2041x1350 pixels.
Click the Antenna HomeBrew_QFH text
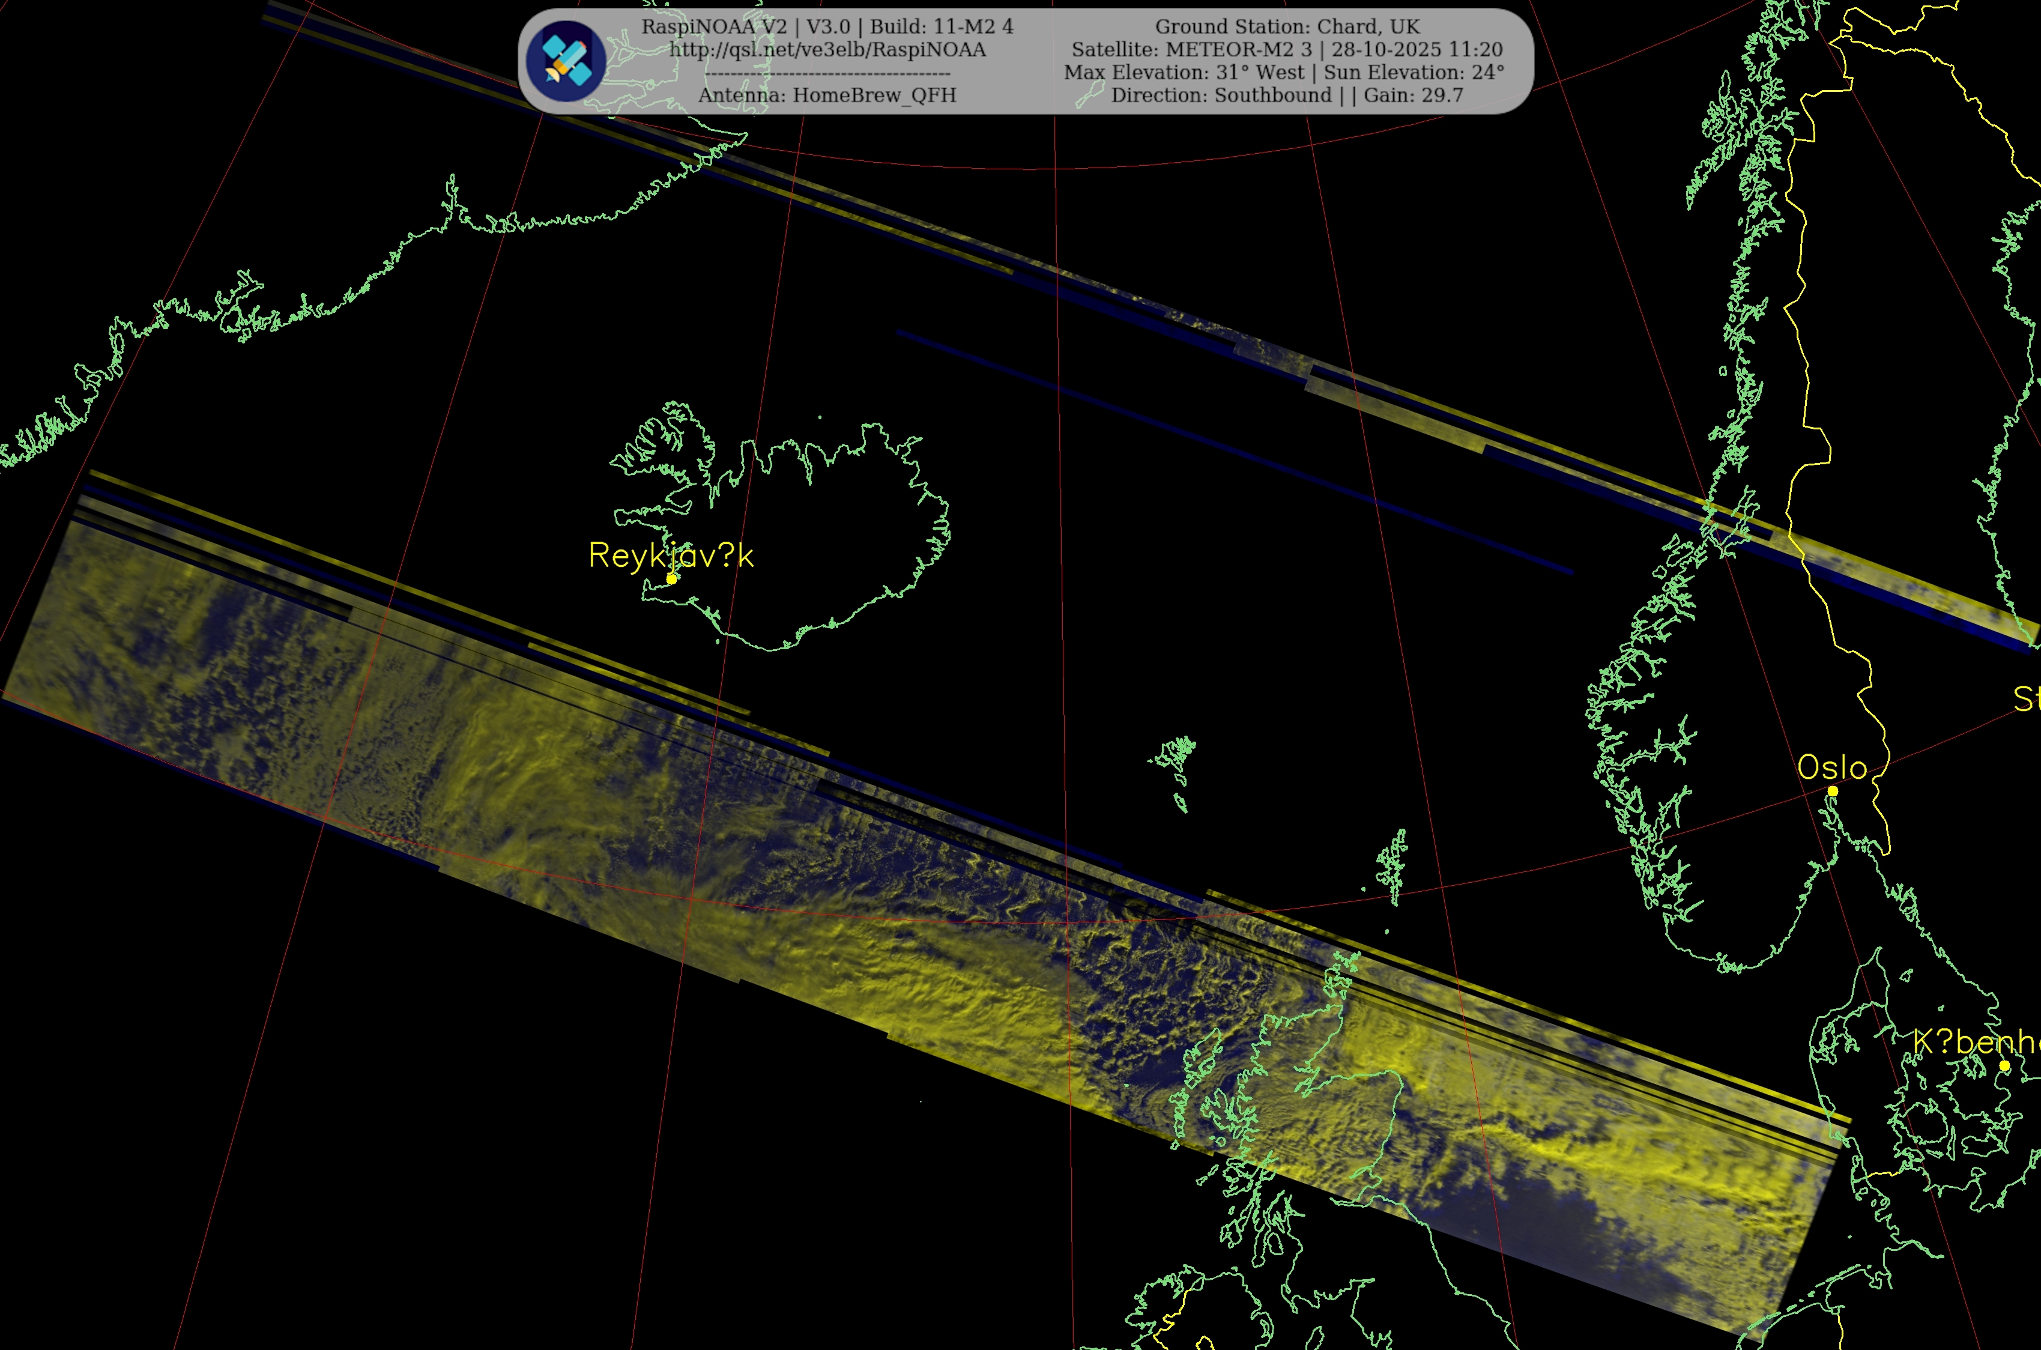(x=827, y=95)
